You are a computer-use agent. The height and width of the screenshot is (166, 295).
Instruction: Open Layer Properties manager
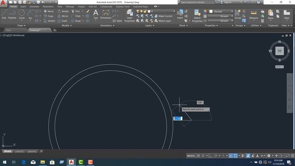[130, 16]
